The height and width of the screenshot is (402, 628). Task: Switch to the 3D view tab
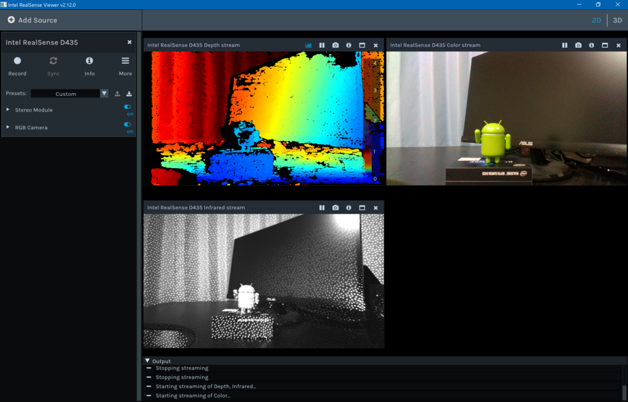[x=617, y=20]
